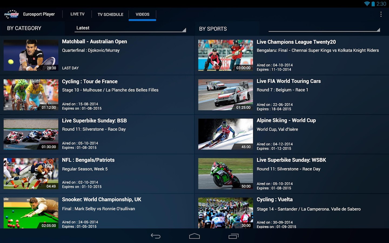Open the Superbike Sunday WSBK thumbnail
389x243 pixels.
click(x=226, y=174)
